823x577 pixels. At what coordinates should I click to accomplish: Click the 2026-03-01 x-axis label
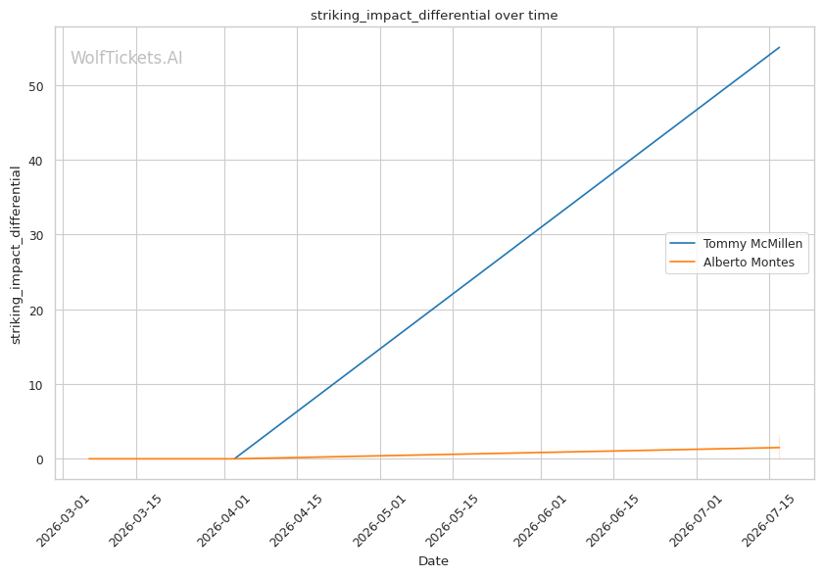pyautogui.click(x=63, y=521)
